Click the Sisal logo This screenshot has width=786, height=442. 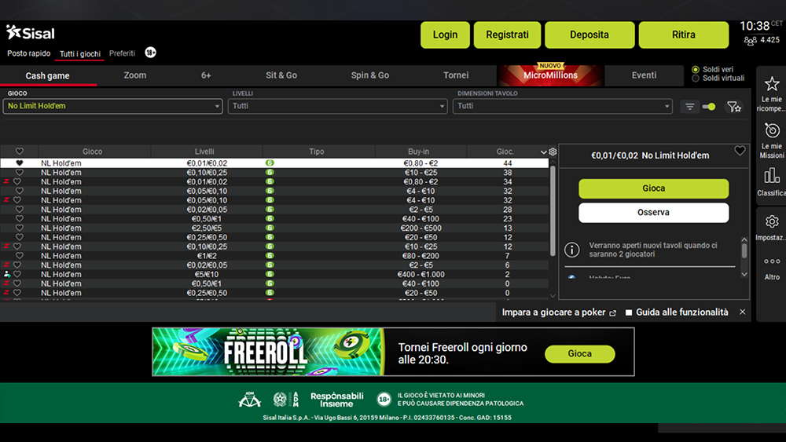[31, 32]
